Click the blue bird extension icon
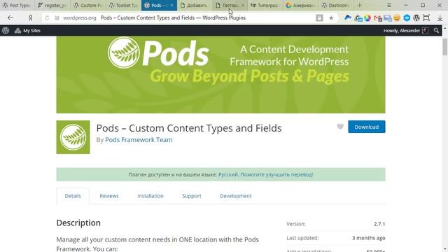This screenshot has height=252, width=448. click(x=348, y=17)
